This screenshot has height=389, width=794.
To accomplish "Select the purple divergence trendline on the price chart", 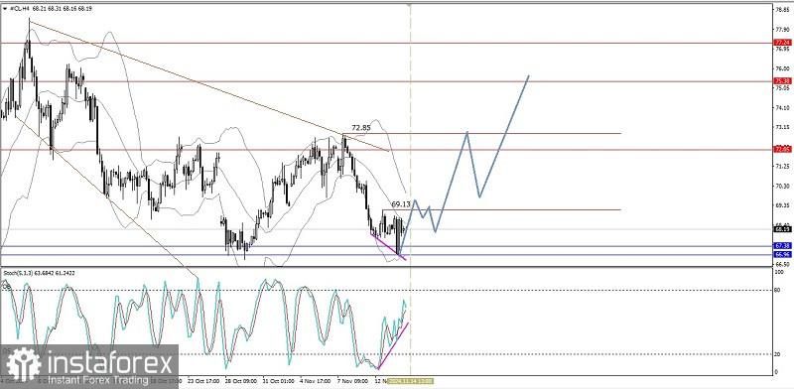I will coord(388,247).
